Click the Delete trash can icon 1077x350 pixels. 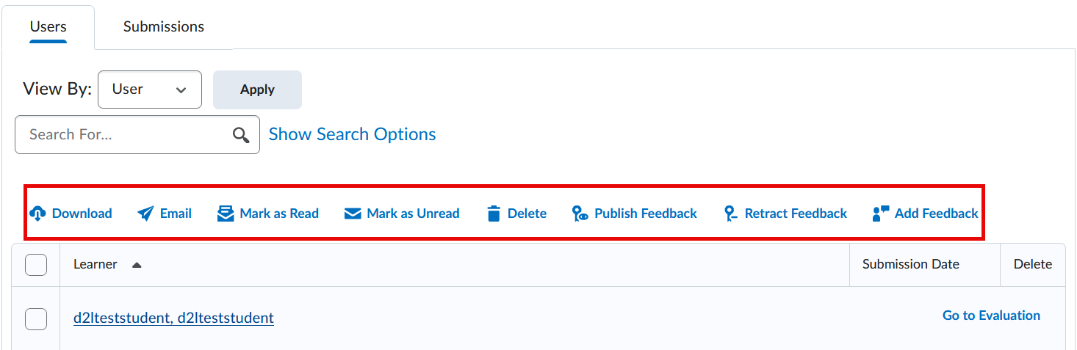click(494, 214)
